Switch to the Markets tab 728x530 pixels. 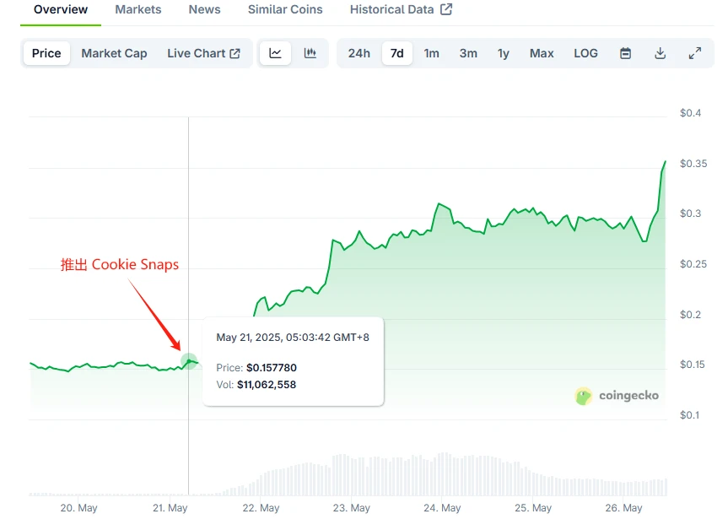pyautogui.click(x=138, y=9)
